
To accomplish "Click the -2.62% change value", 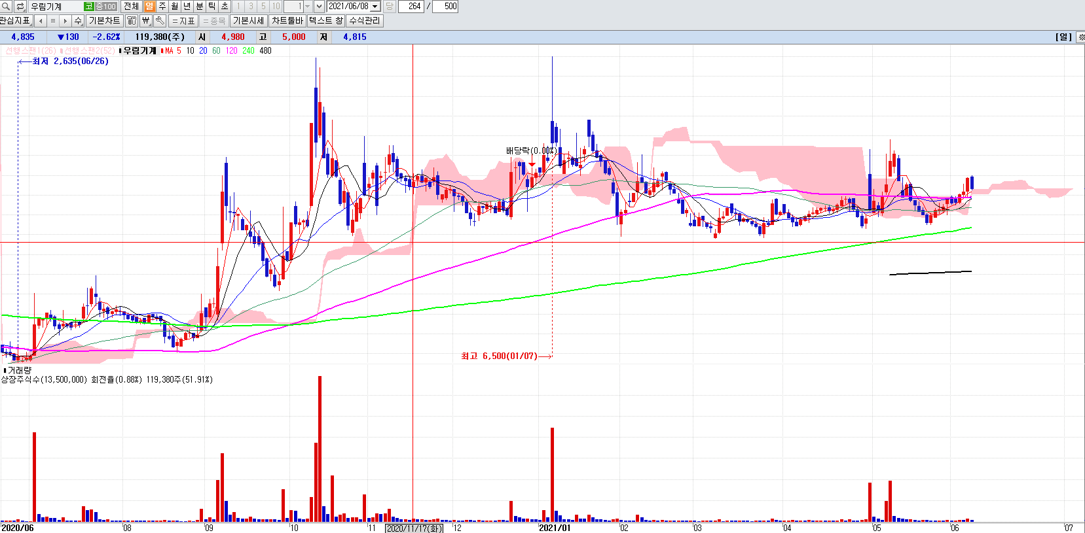I will pyautogui.click(x=107, y=37).
